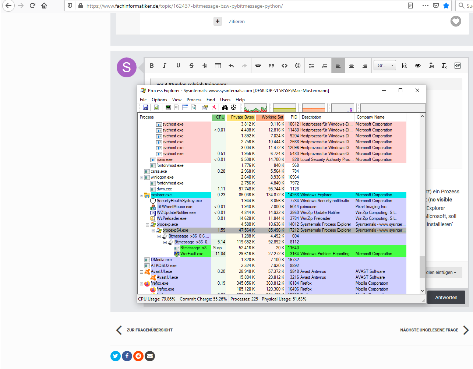473x369 pixels.
Task: Click the insert horizontal rule icon
Action: [x=205, y=66]
